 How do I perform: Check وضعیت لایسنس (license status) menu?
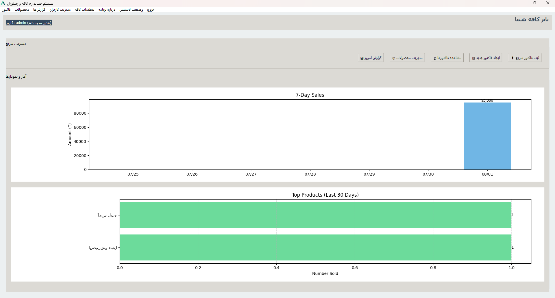click(x=131, y=10)
